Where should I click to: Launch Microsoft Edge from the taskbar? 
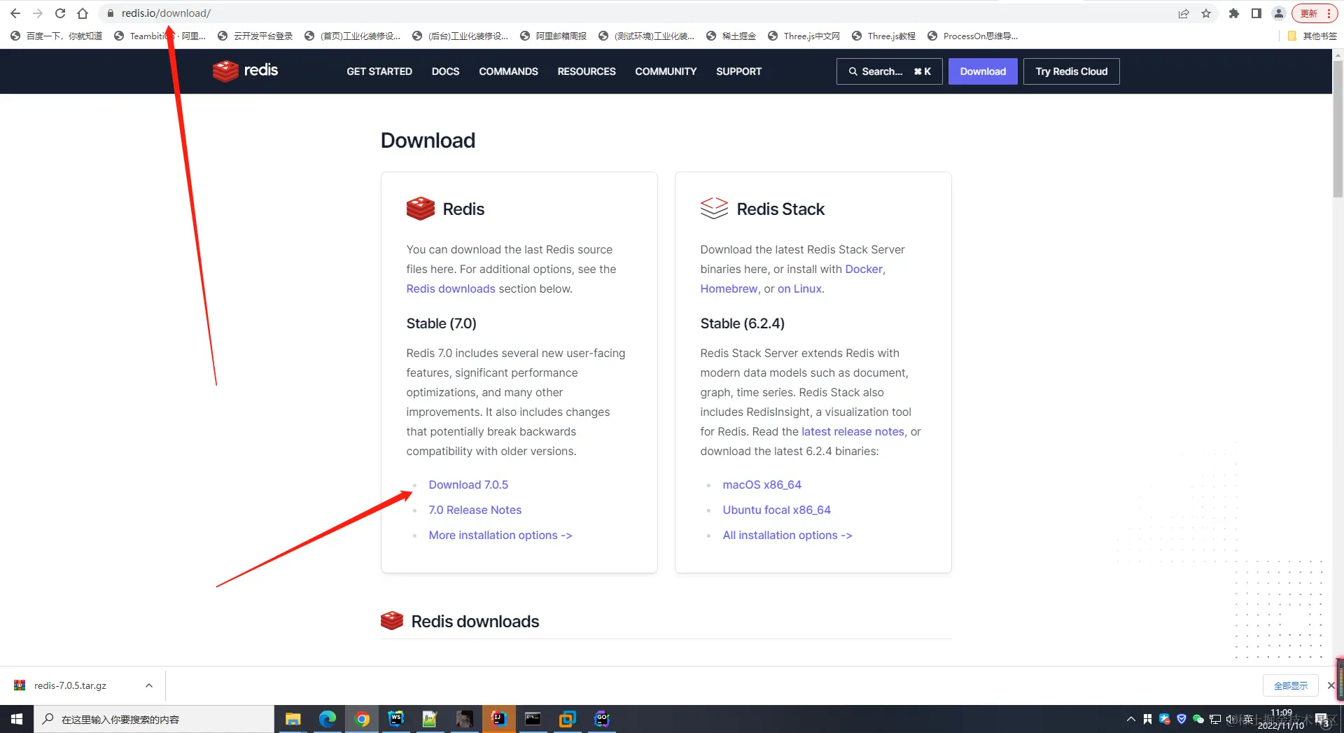[327, 719]
